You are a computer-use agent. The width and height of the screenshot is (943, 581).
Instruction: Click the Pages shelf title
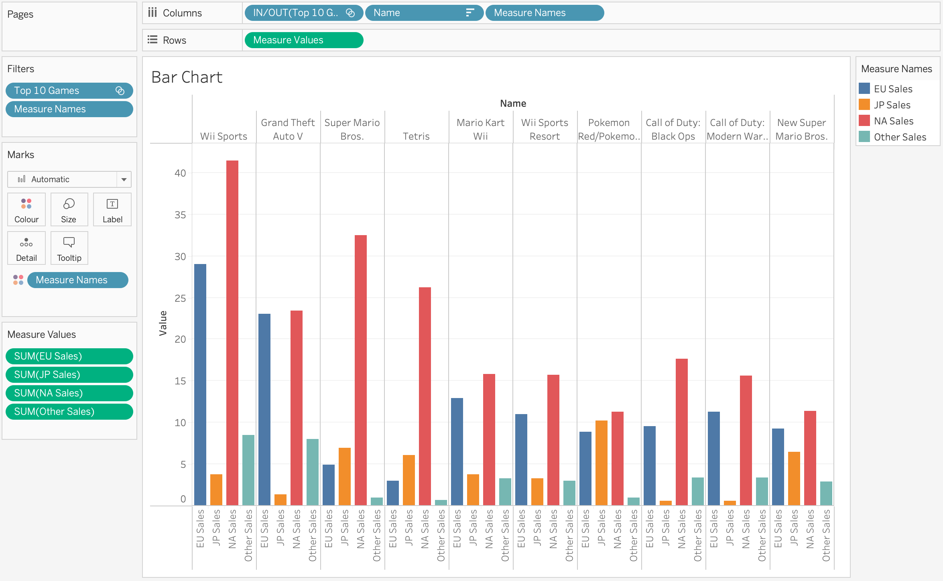pos(20,14)
